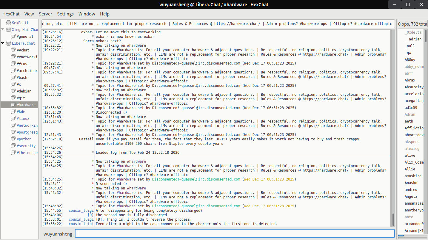Open the Server menu
428x240 pixels.
pos(45,14)
